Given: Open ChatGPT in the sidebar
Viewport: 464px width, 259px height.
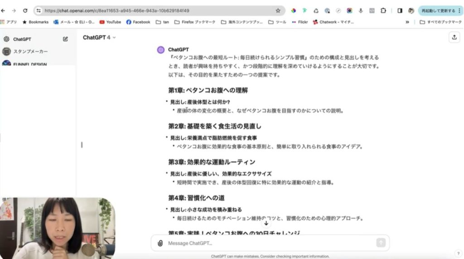Looking at the screenshot, I should 22,39.
